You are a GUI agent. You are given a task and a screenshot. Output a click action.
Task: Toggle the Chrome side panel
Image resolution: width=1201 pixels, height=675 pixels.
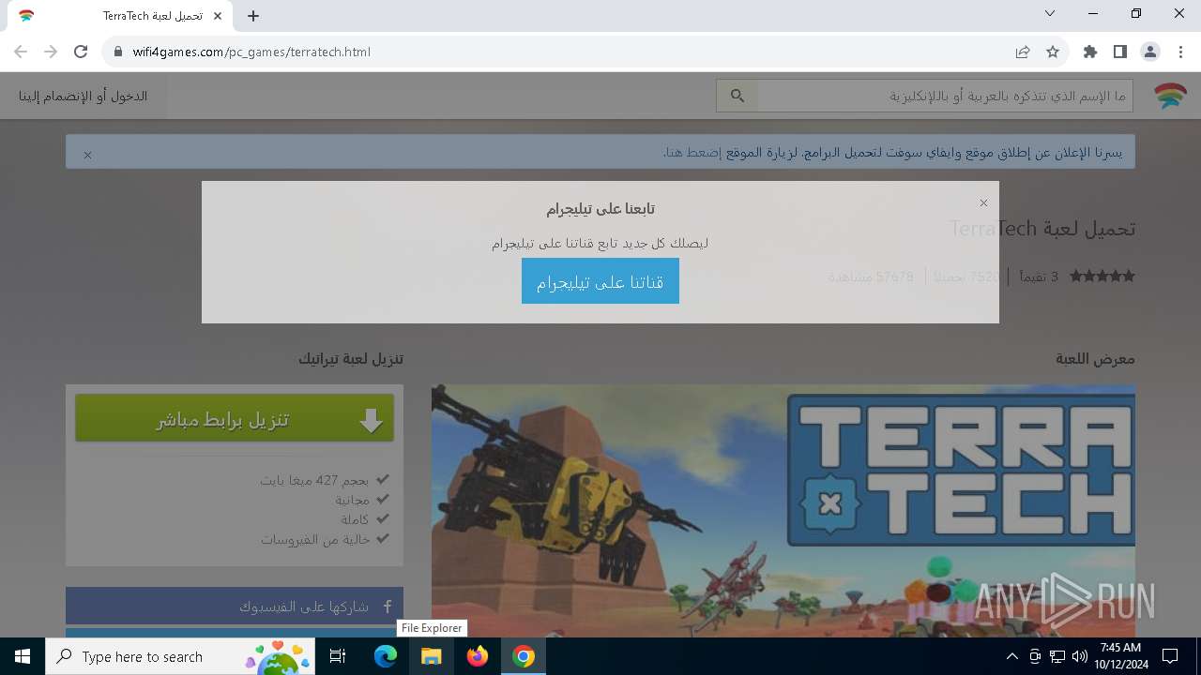coord(1120,52)
